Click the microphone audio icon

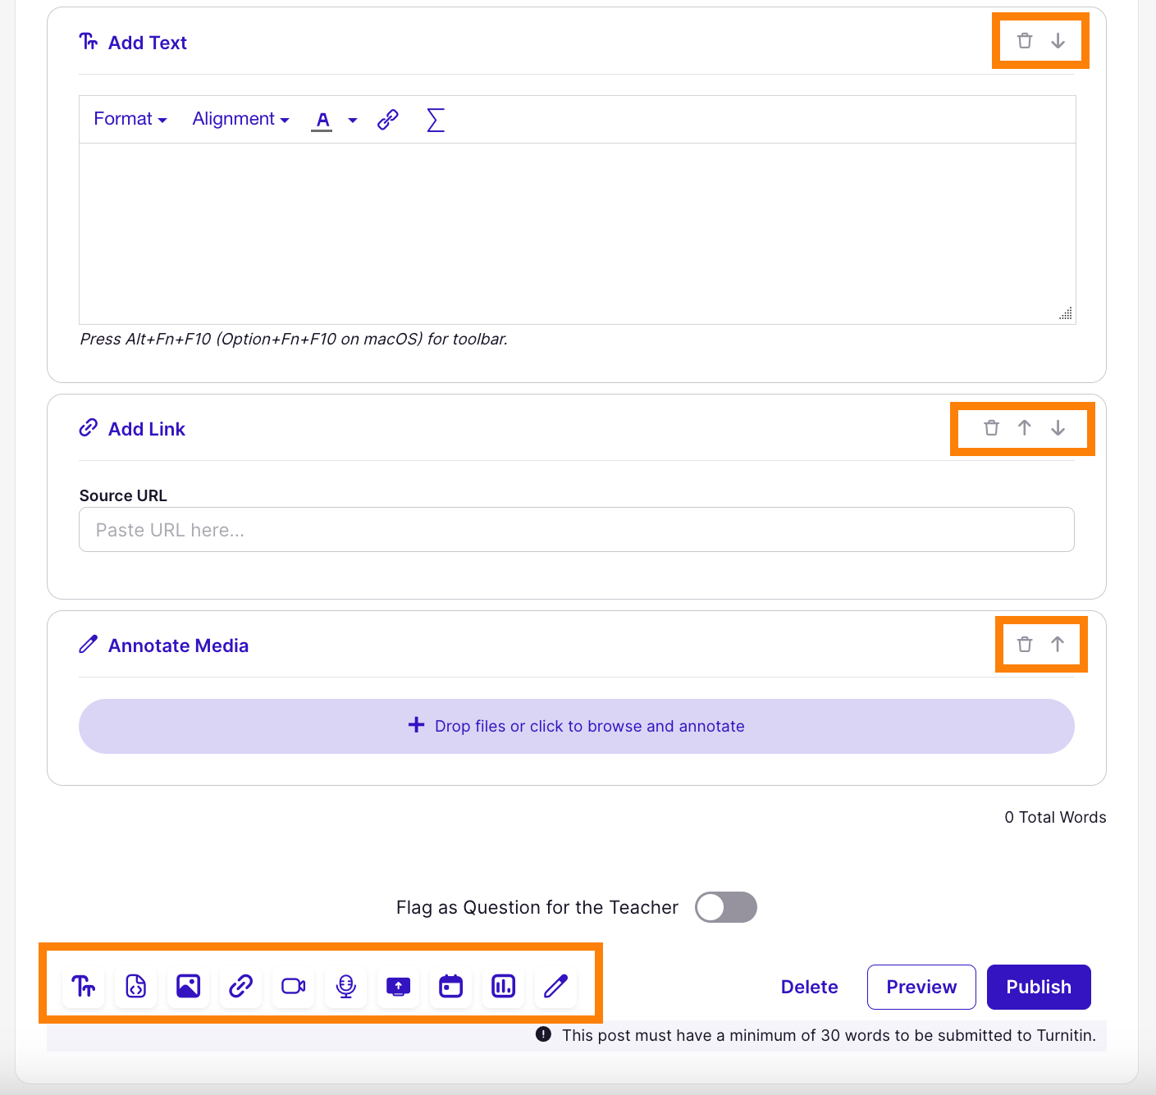pyautogui.click(x=346, y=986)
